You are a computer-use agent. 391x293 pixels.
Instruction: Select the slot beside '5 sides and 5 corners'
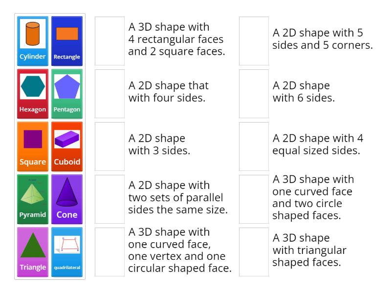click(x=254, y=41)
